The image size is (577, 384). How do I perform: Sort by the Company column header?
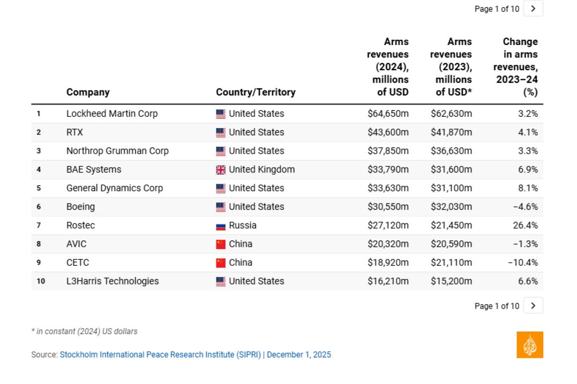coord(88,92)
